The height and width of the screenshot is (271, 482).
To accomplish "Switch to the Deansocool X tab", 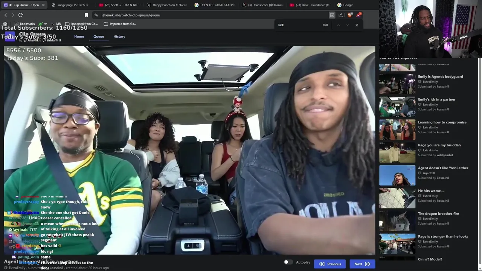I will [x=263, y=5].
